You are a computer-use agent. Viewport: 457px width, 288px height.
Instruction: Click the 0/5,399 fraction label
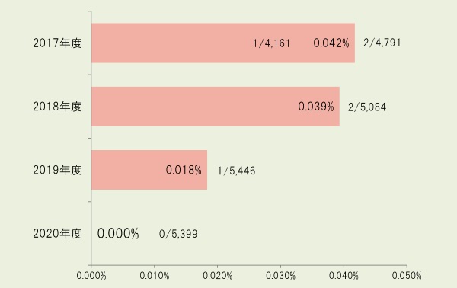(x=178, y=234)
